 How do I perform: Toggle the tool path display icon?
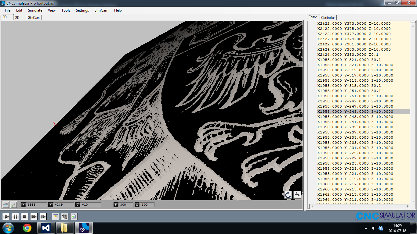tap(5, 205)
